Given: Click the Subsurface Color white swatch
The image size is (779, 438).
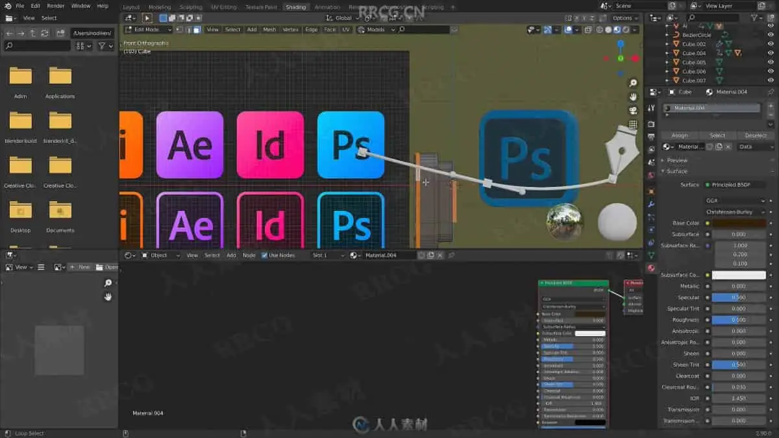Looking at the screenshot, I should pyautogui.click(x=739, y=275).
